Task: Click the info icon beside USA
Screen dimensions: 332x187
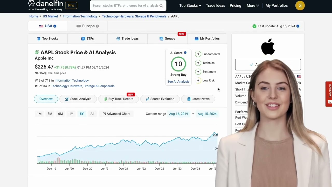Action: (x=55, y=26)
